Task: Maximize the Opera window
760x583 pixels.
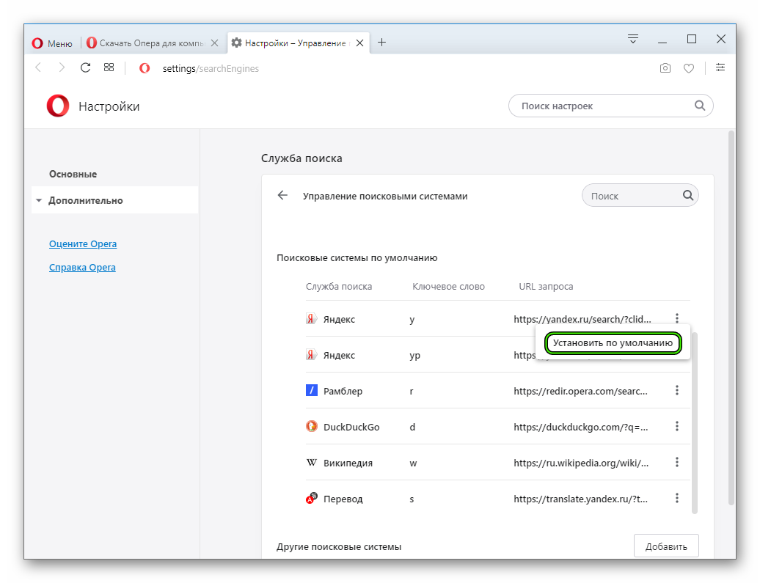Action: click(692, 40)
